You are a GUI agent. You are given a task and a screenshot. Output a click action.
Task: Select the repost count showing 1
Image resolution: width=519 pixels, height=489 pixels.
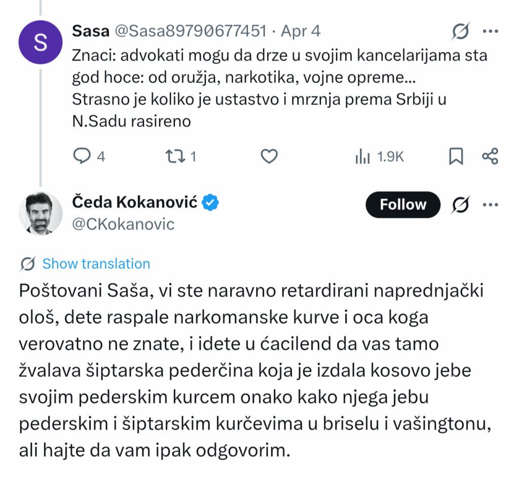tap(194, 156)
